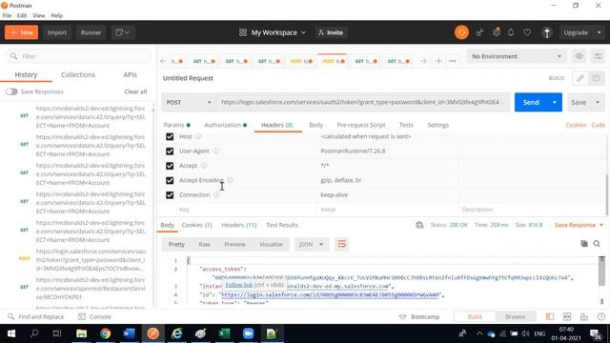Switch to Browse mode in status bar
Screen dimensions: 610x343
[x=515, y=317]
